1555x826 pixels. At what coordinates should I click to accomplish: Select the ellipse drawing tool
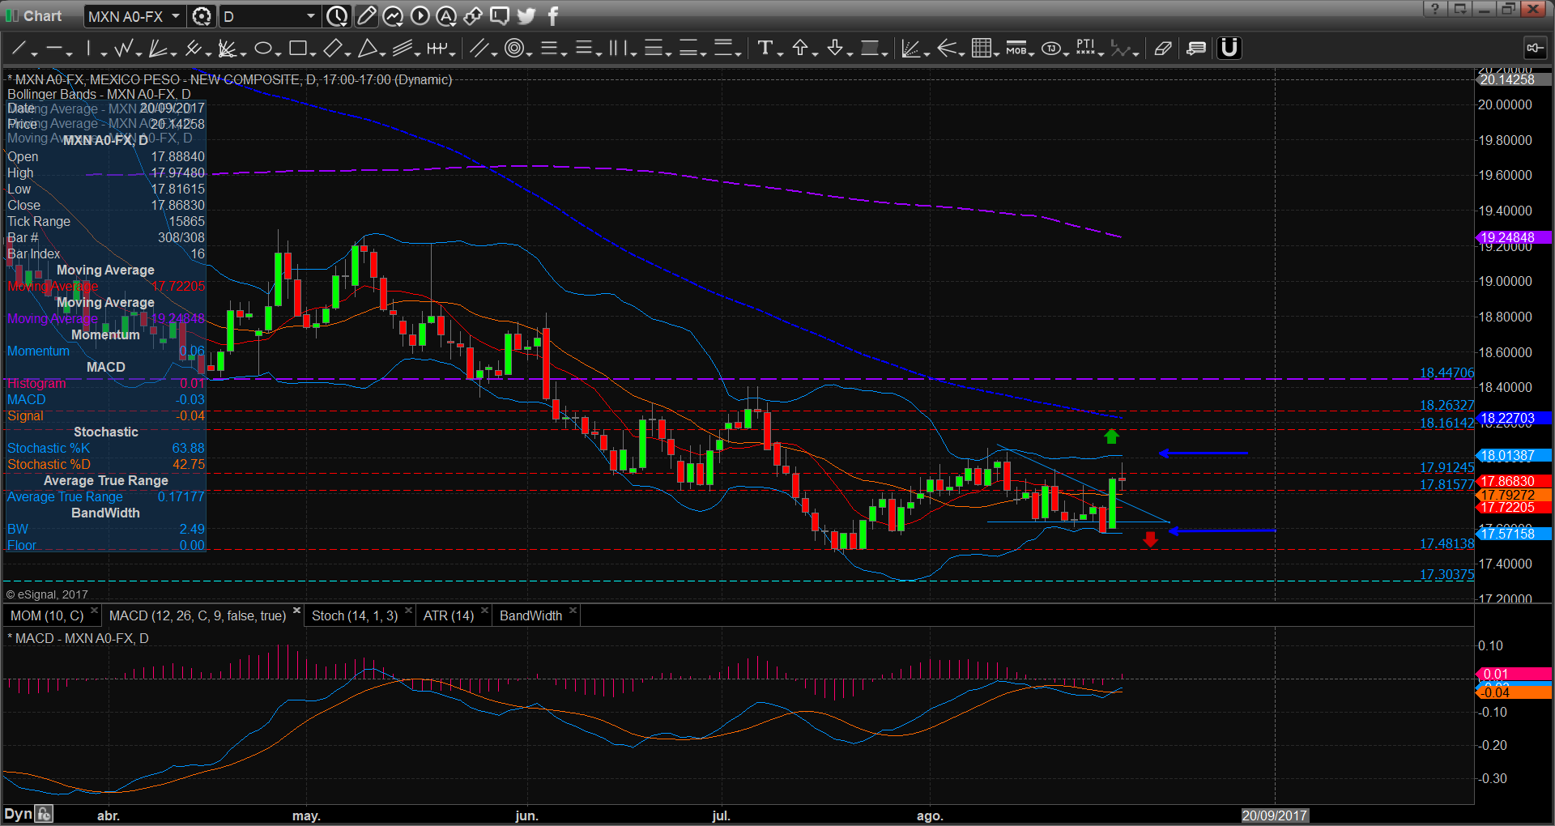pyautogui.click(x=262, y=49)
